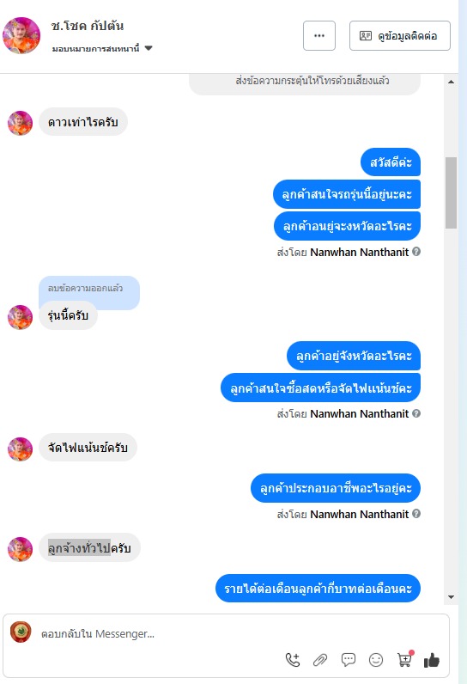Click the chat scrollbar thumb
The image size is (467, 684).
[x=451, y=192]
